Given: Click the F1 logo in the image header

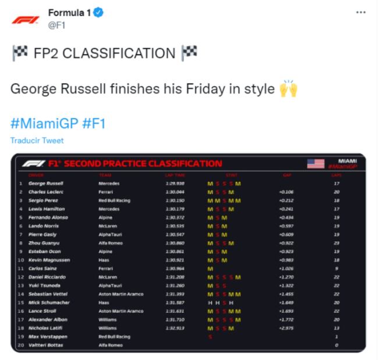Looking at the screenshot, I should [x=34, y=164].
